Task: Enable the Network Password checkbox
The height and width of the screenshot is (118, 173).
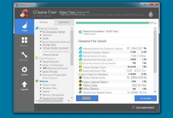Action: 41,78
